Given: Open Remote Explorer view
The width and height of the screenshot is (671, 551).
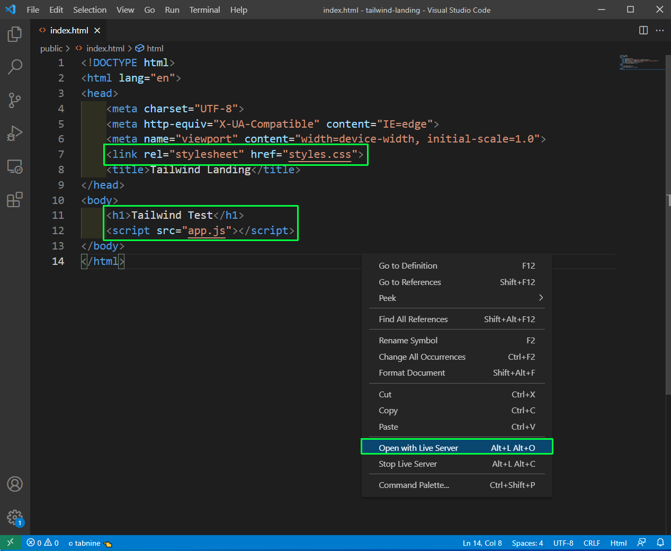Looking at the screenshot, I should [x=15, y=167].
